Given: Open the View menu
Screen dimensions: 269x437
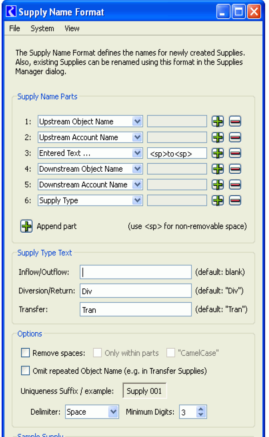Looking at the screenshot, I should [72, 28].
